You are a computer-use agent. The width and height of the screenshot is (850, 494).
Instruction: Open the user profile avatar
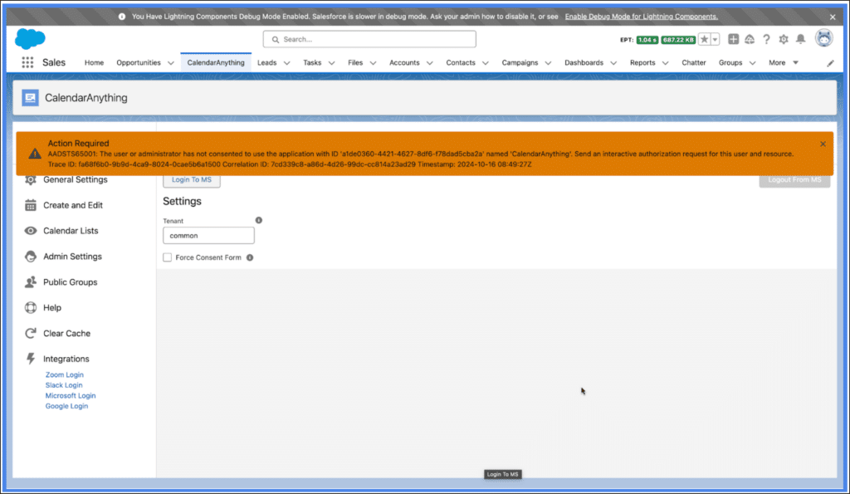click(823, 38)
